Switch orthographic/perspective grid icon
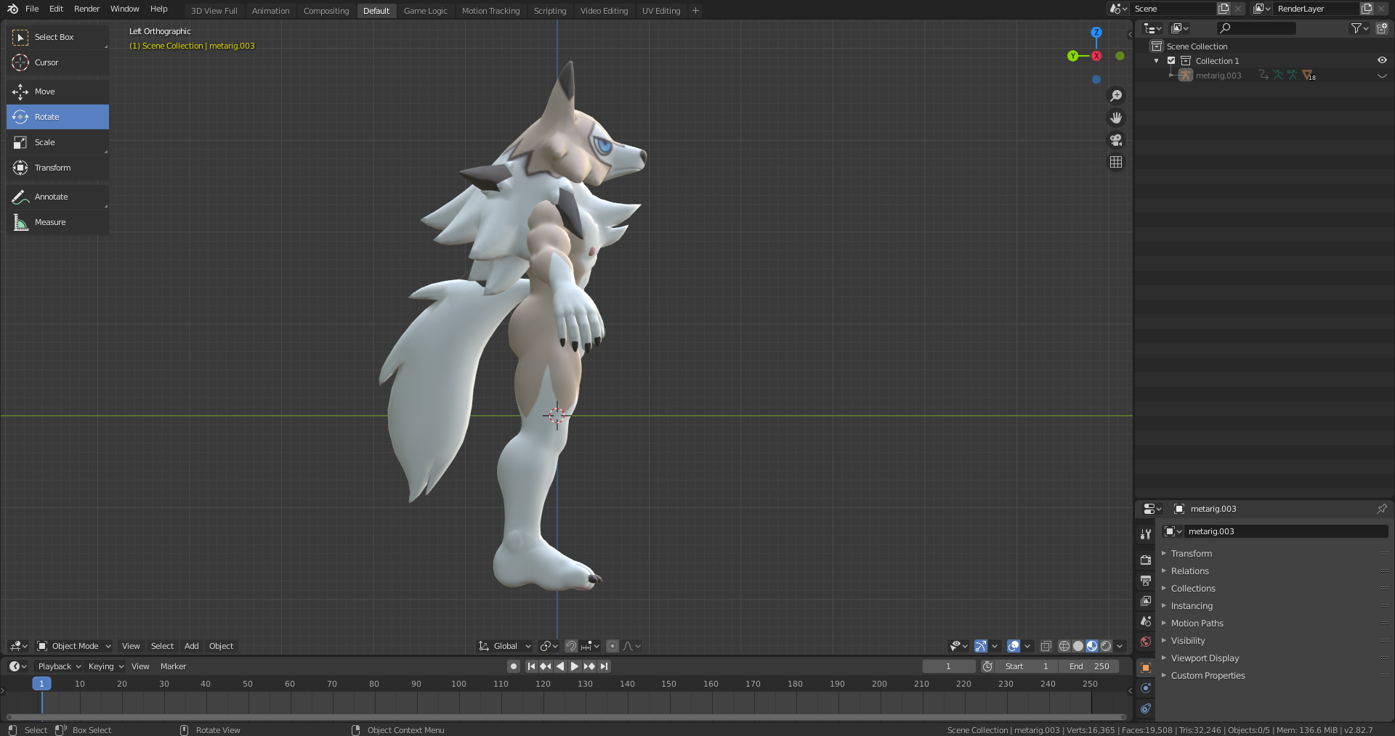The image size is (1395, 736). pyautogui.click(x=1116, y=162)
